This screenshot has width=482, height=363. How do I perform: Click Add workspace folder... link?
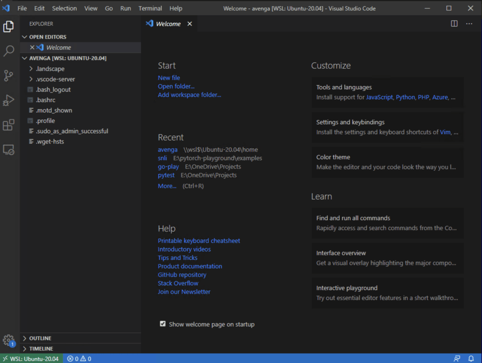[x=189, y=95]
